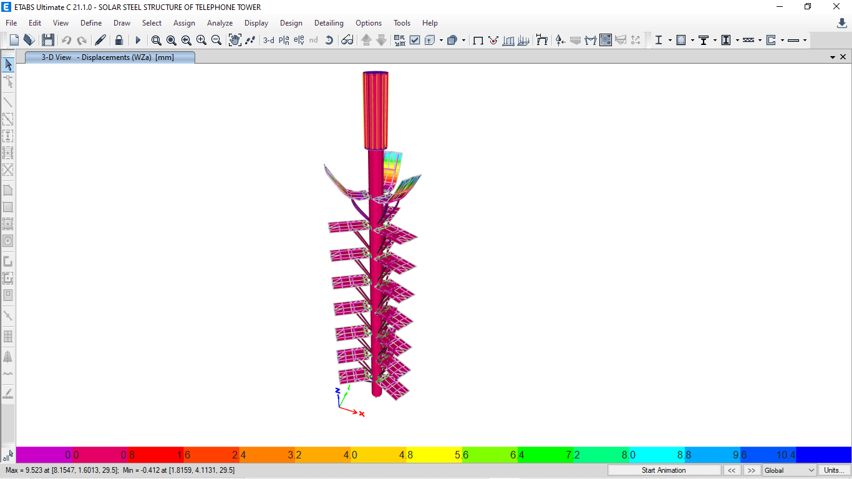Open Set Display Options via the checkmark icon

click(x=415, y=39)
